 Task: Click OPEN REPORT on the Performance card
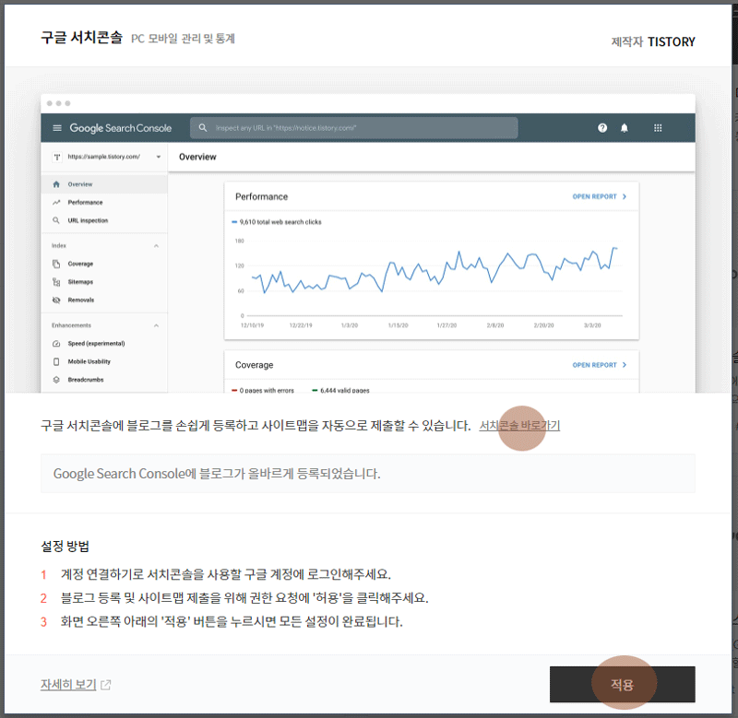(599, 196)
